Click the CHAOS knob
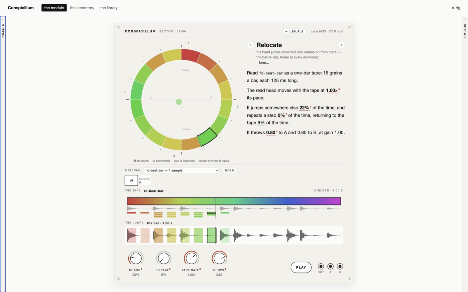Image resolution: width=468 pixels, height=292 pixels. click(x=136, y=258)
